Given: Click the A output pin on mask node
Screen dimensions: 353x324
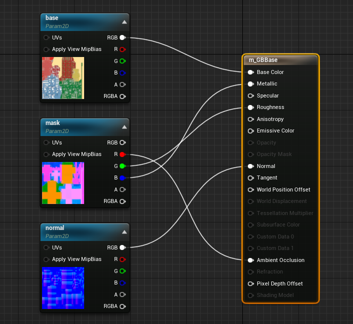Looking at the screenshot, I should [x=123, y=189].
